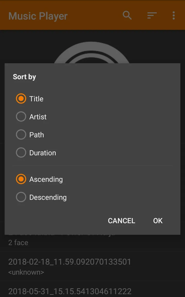
Task: Select Ascending order radio button
Action: [21, 179]
